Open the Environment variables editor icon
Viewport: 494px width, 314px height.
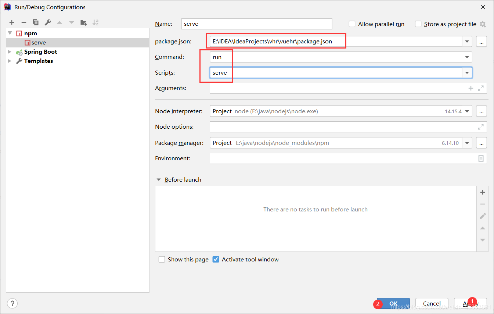[x=481, y=158]
